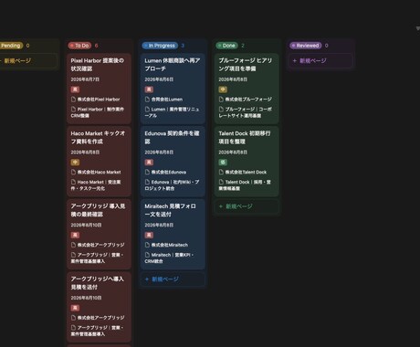
Task: Click the 高 priority tag on Pixel Harbor card
Action: (x=75, y=89)
